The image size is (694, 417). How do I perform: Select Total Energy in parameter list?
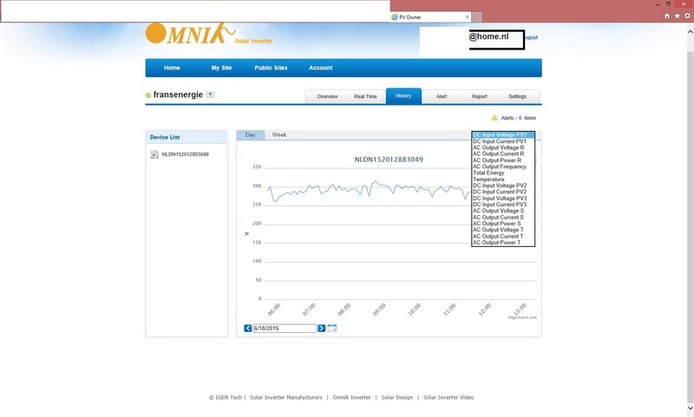(x=488, y=173)
